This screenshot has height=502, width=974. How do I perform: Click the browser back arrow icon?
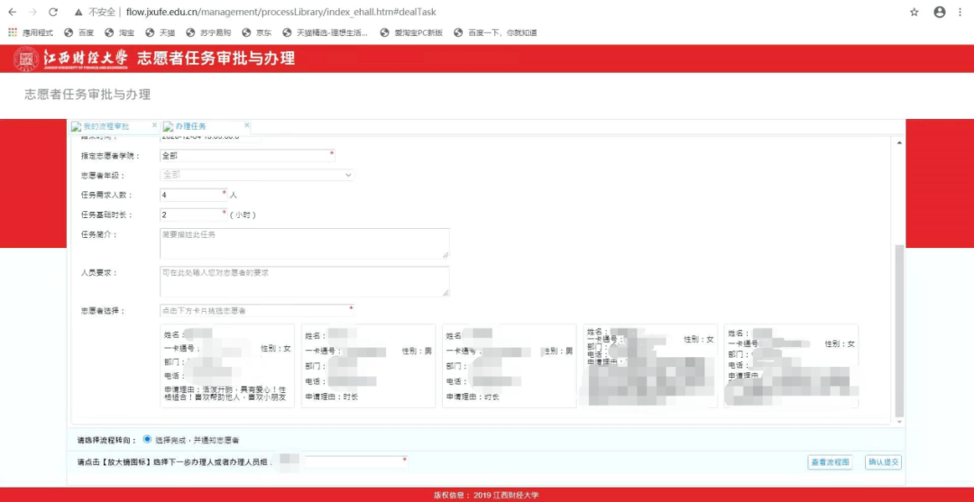point(13,12)
